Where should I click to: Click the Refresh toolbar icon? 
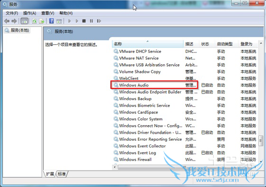pos(35,21)
